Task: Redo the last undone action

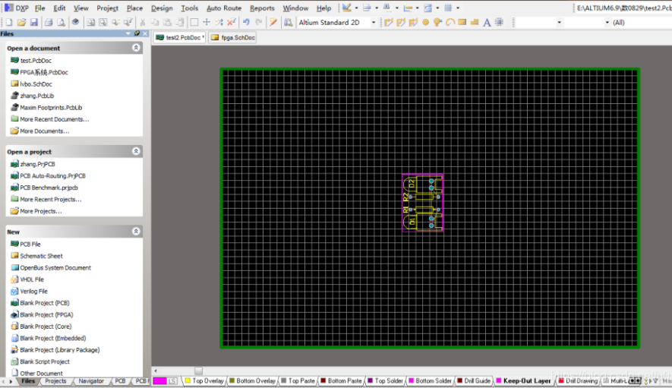Action: click(x=258, y=22)
